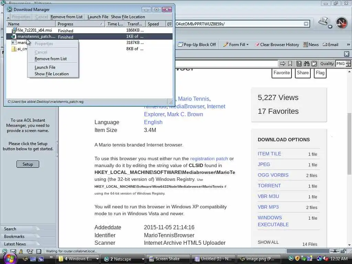Screen dimensions: 352x264
Task: Click the Flag button on the page
Action: pos(320,73)
